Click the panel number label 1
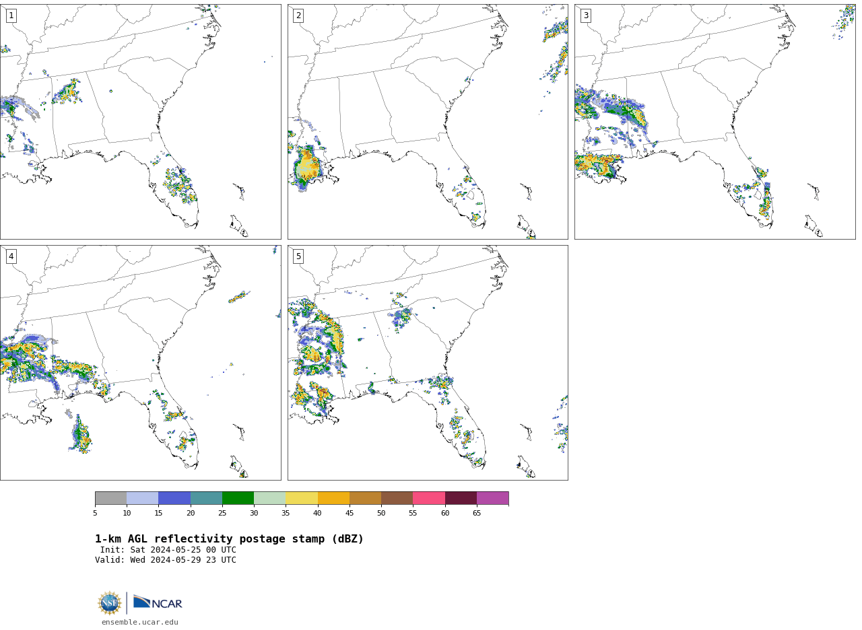The width and height of the screenshot is (862, 630). point(11,15)
